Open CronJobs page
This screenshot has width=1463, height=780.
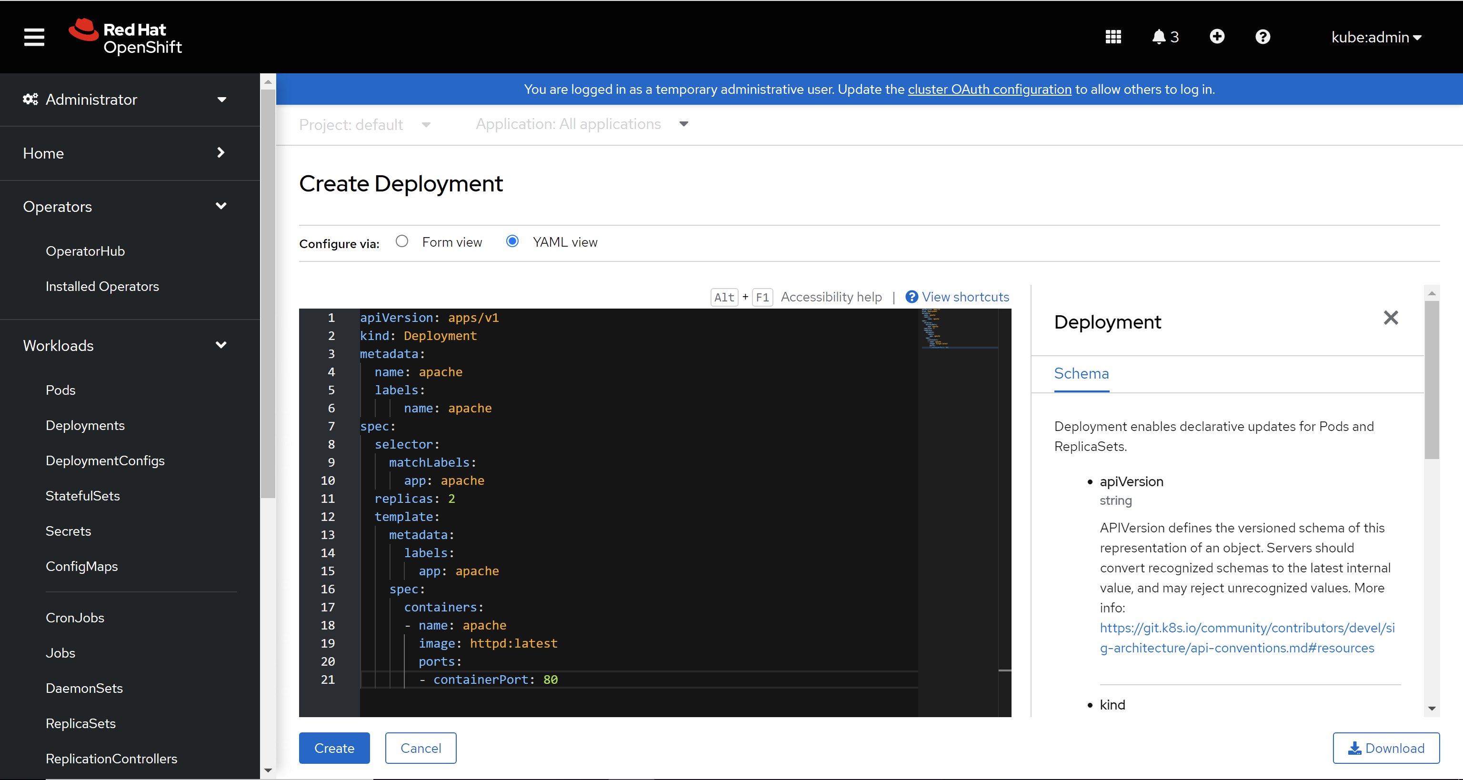tap(75, 618)
